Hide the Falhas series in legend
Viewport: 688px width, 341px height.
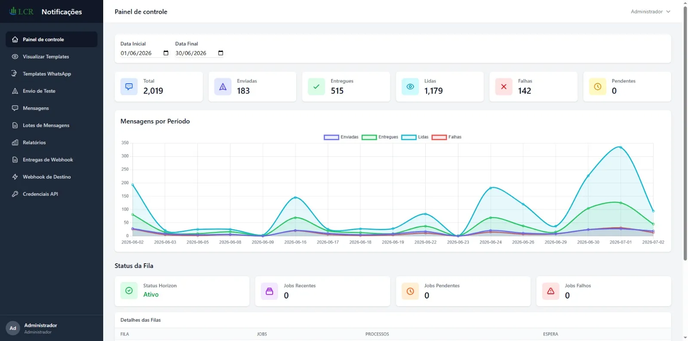click(447, 137)
